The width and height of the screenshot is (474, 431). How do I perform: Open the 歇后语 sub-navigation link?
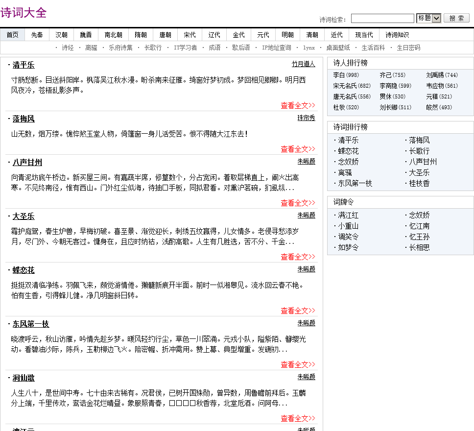241,48
